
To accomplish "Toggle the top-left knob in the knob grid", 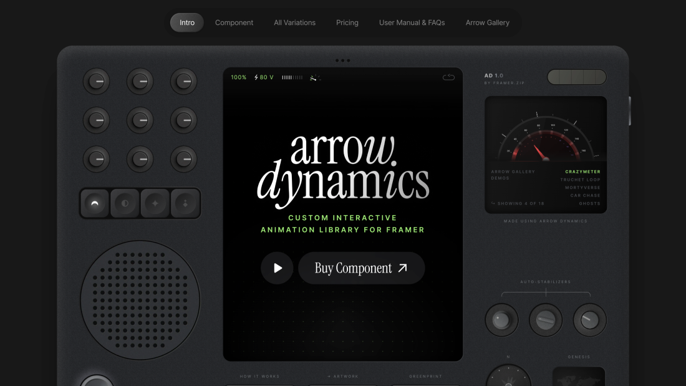I will click(x=97, y=81).
